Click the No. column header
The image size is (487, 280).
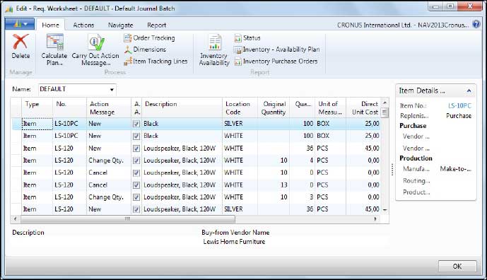[69, 108]
